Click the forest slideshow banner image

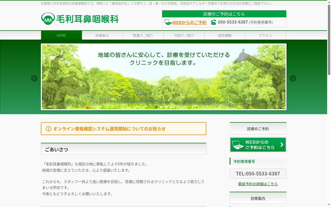click(x=164, y=77)
